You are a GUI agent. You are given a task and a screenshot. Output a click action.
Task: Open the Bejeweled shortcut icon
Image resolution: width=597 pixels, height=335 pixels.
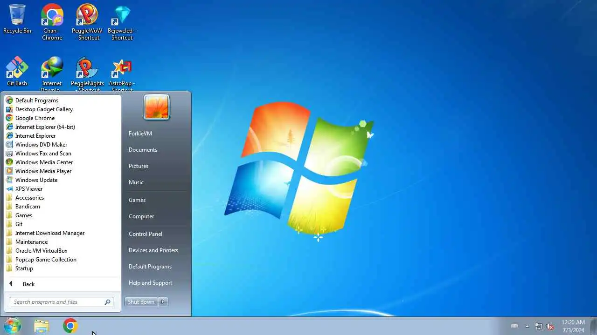point(122,22)
